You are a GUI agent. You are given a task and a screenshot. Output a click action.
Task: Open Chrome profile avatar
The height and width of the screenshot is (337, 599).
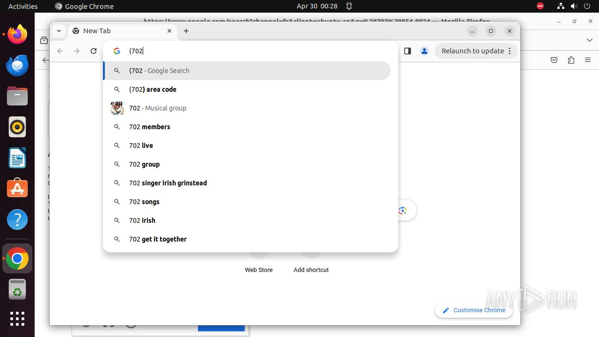coord(424,51)
